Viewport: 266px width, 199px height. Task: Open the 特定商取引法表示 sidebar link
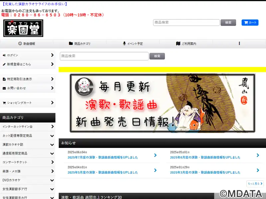click(28, 79)
